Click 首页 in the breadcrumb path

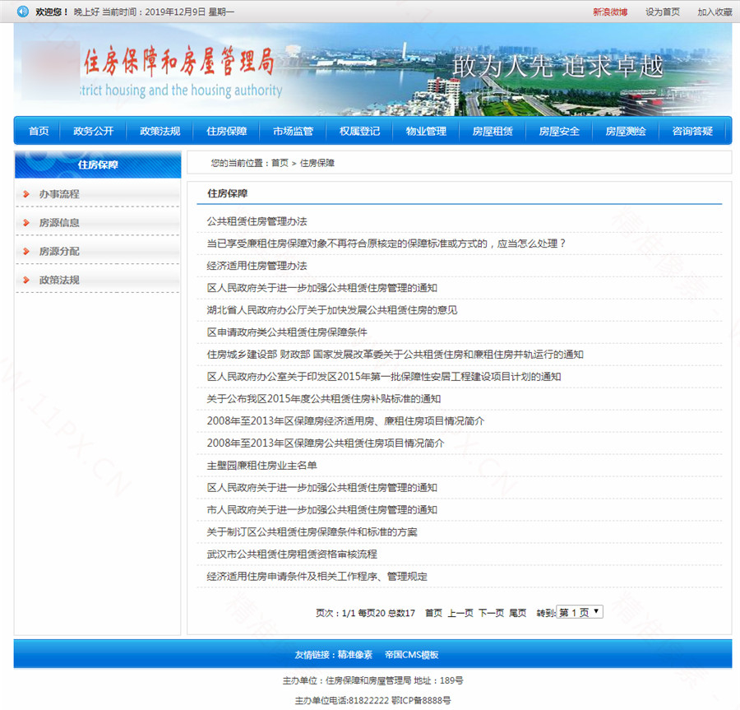click(280, 163)
